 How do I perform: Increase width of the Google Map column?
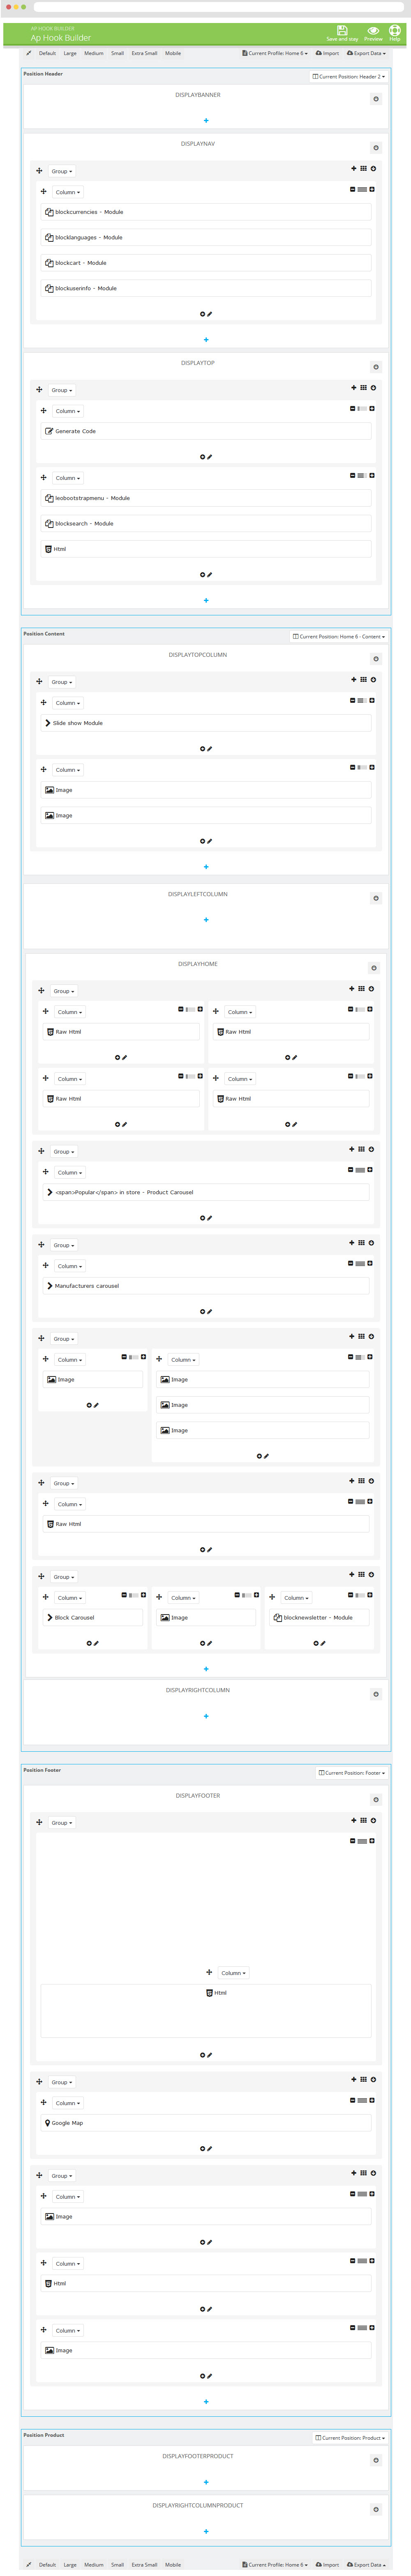(x=372, y=2100)
